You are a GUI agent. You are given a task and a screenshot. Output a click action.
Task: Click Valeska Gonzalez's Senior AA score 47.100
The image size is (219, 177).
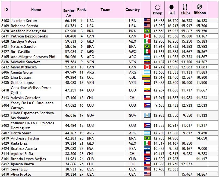[70, 98]
